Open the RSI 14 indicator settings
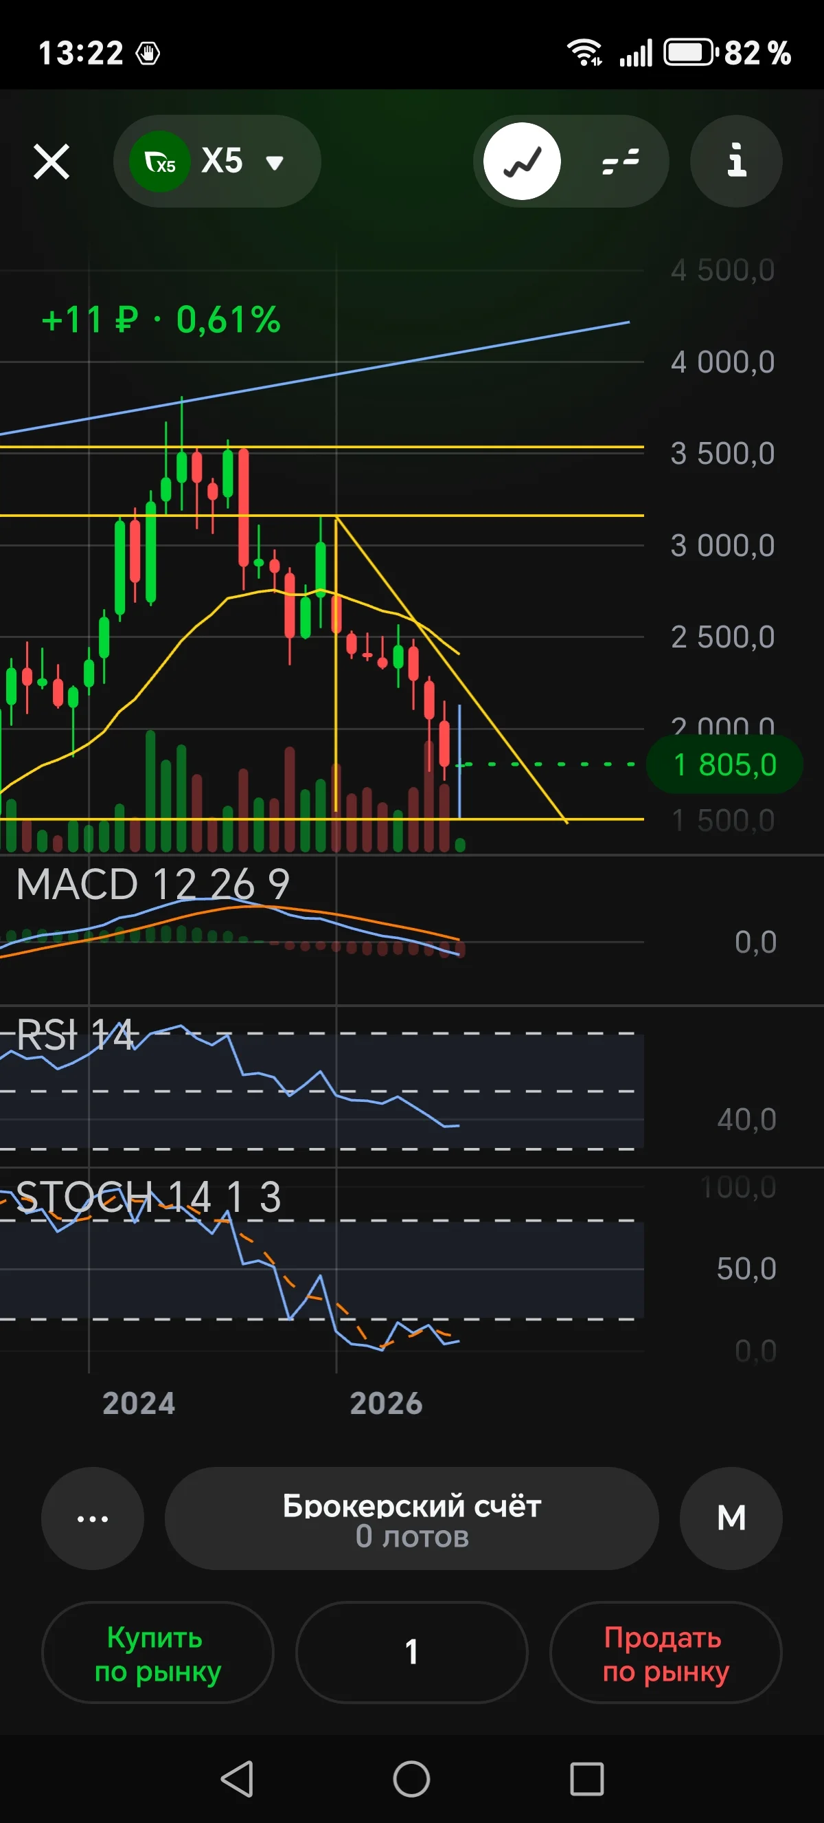Screen dimensions: 824x1823 coord(75,1035)
